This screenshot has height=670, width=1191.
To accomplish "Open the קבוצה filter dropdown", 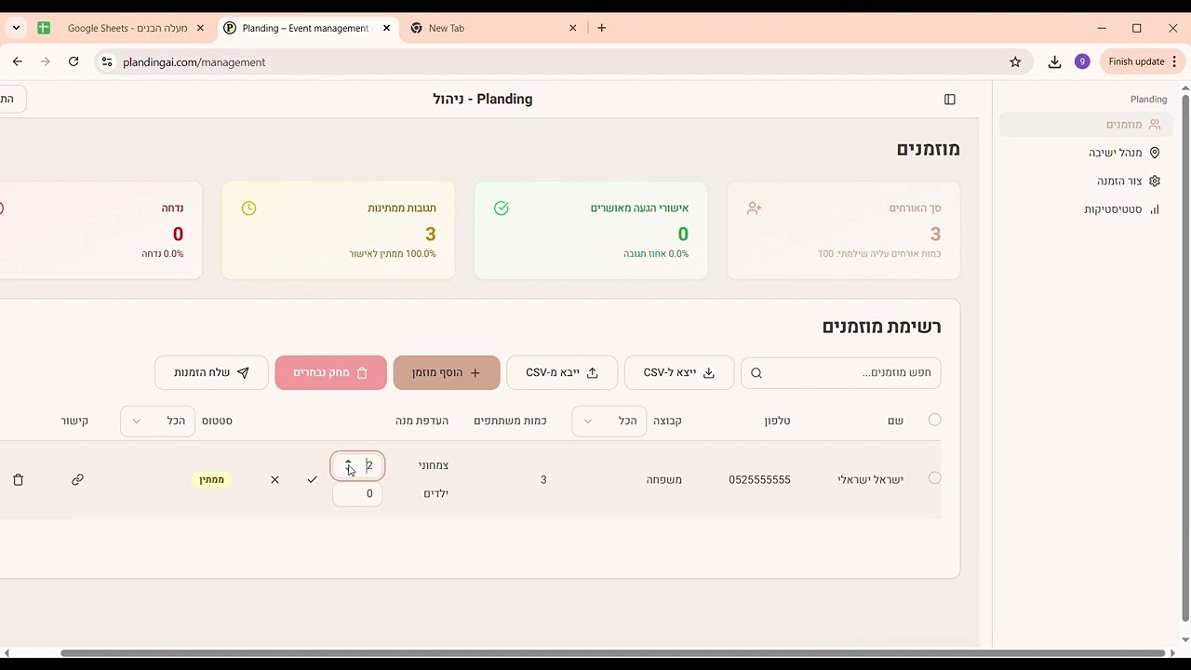I will click(x=609, y=422).
